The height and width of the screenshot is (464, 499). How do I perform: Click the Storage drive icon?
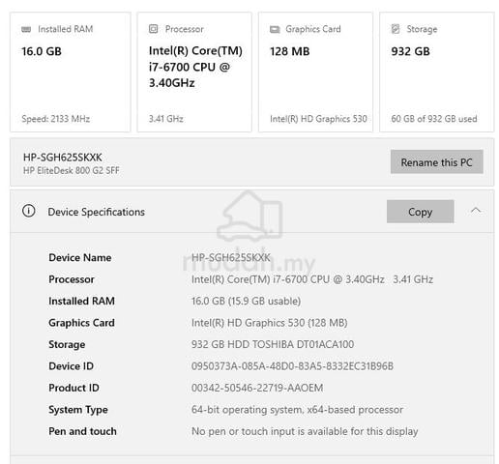coord(396,29)
